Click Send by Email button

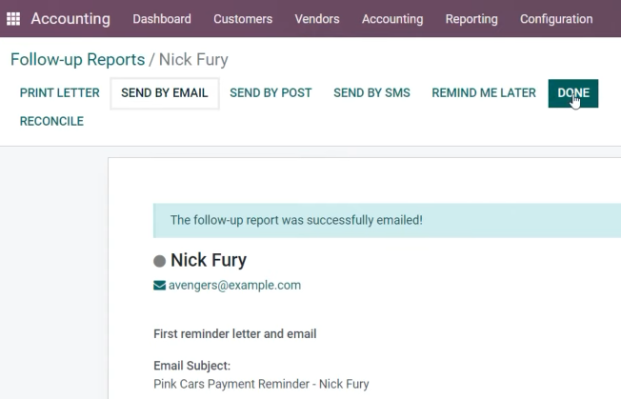[x=165, y=93]
